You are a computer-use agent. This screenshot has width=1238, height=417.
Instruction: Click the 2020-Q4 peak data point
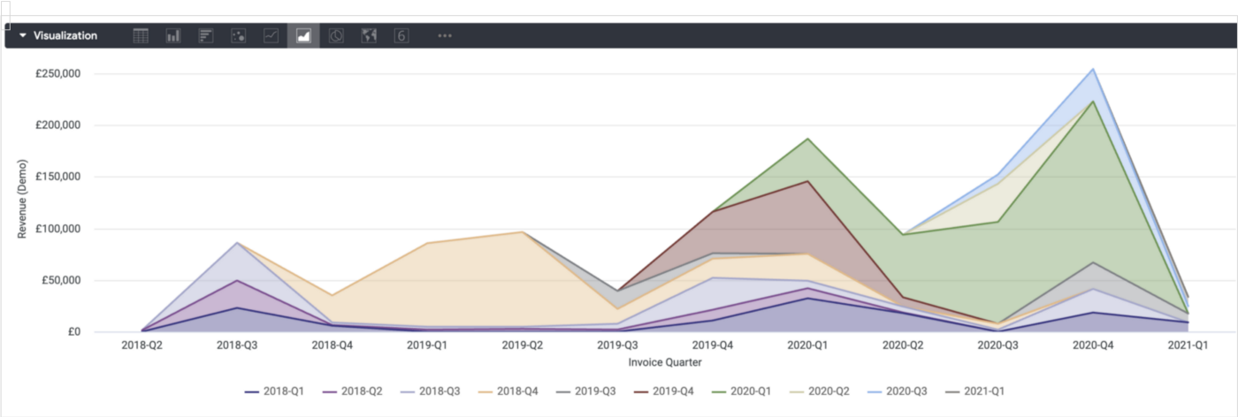click(1093, 69)
